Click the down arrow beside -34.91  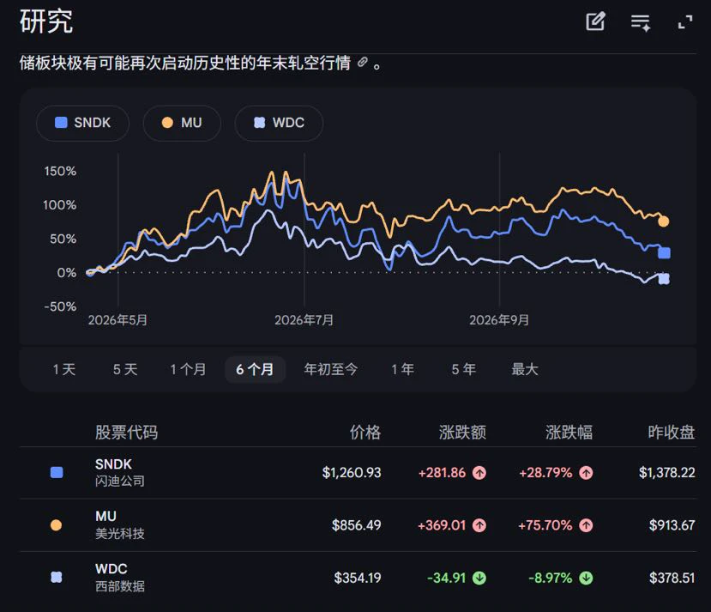point(479,578)
